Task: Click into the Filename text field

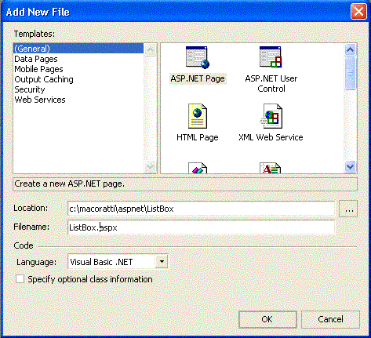Action: pos(201,227)
